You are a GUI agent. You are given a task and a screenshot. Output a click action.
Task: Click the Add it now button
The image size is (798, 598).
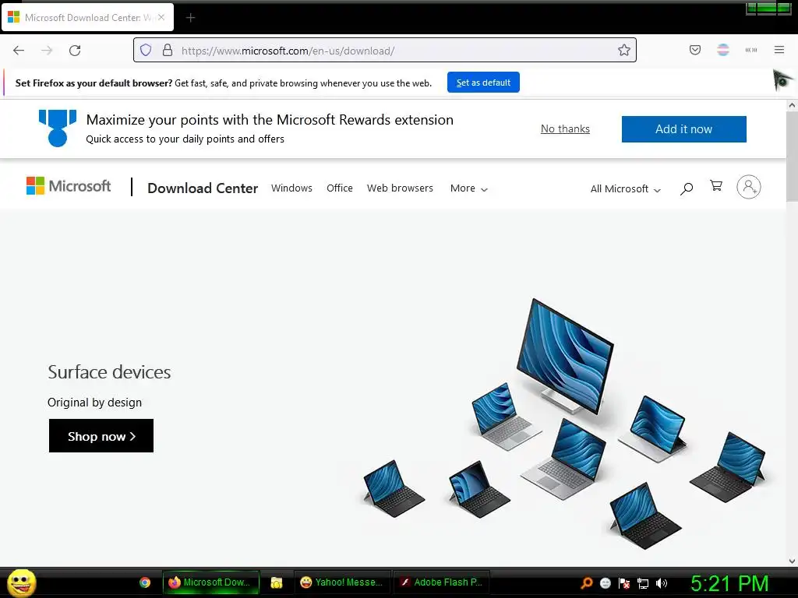pyautogui.click(x=683, y=129)
